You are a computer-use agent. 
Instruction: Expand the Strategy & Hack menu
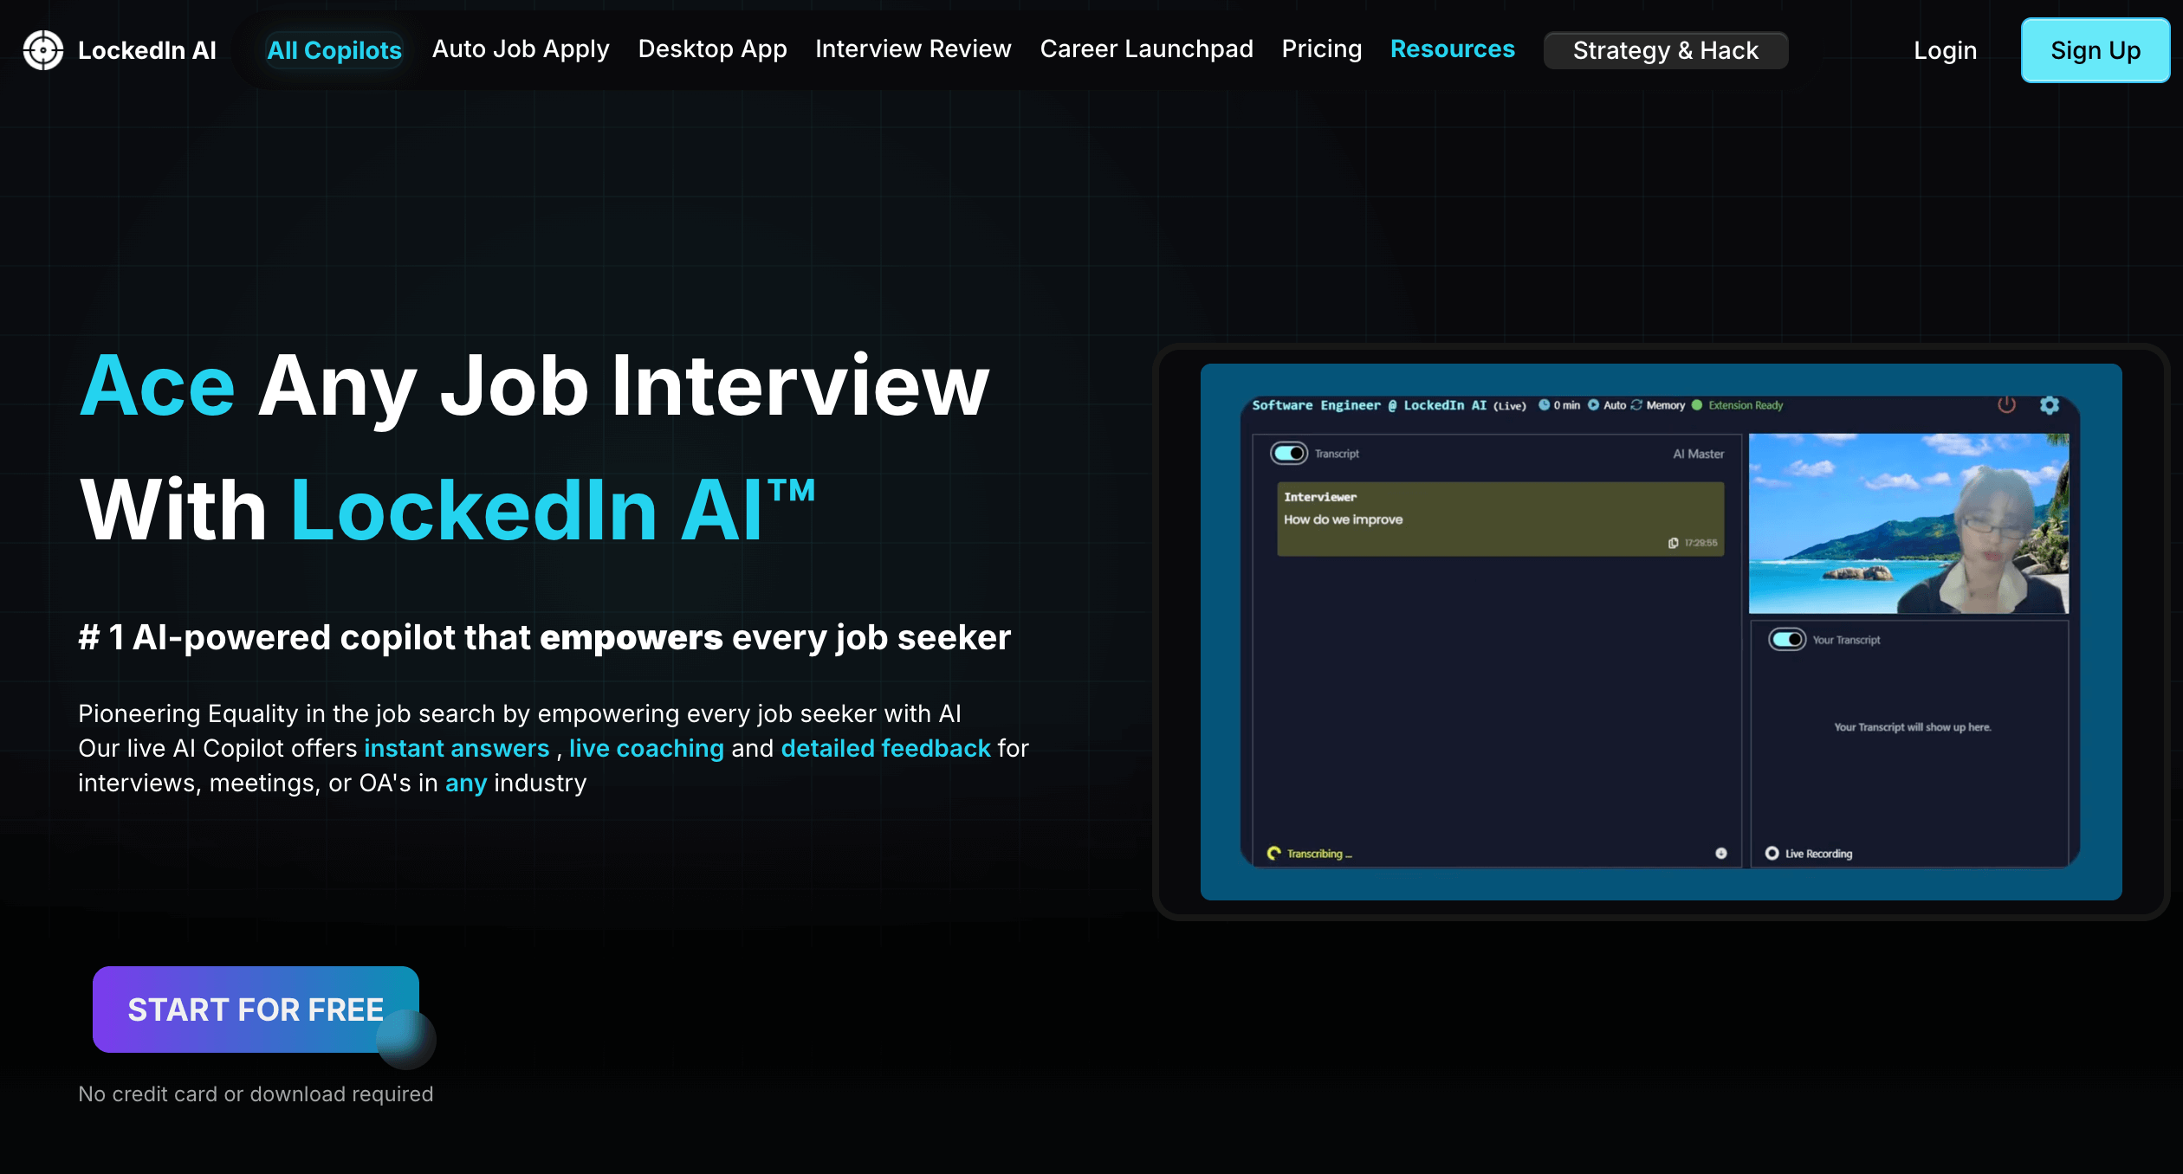pos(1665,50)
